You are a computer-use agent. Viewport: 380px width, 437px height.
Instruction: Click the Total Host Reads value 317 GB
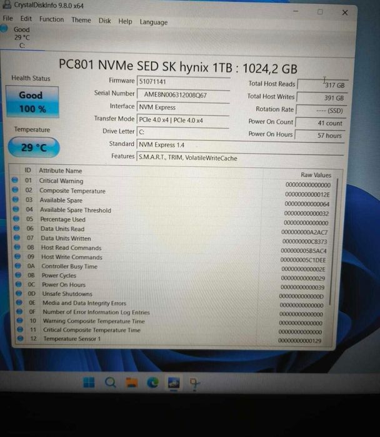point(322,85)
